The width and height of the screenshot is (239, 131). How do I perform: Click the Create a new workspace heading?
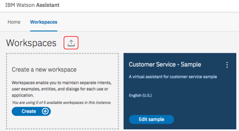click(44, 70)
